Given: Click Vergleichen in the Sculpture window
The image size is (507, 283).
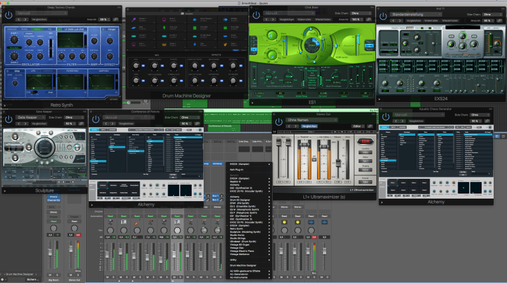Looking at the screenshot, I should pyautogui.click(x=39, y=124).
